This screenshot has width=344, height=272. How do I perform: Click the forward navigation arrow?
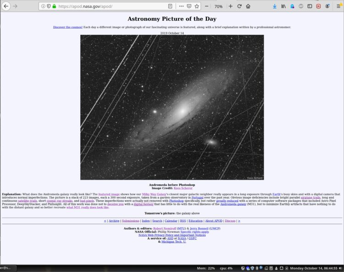(x=15, y=6)
